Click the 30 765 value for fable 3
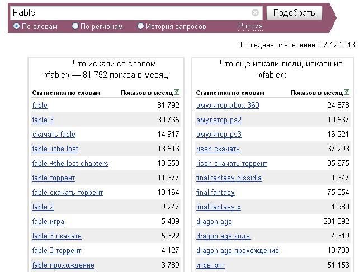The image size is (364, 272). (168, 120)
